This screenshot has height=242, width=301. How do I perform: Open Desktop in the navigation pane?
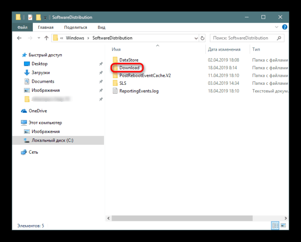[40, 63]
